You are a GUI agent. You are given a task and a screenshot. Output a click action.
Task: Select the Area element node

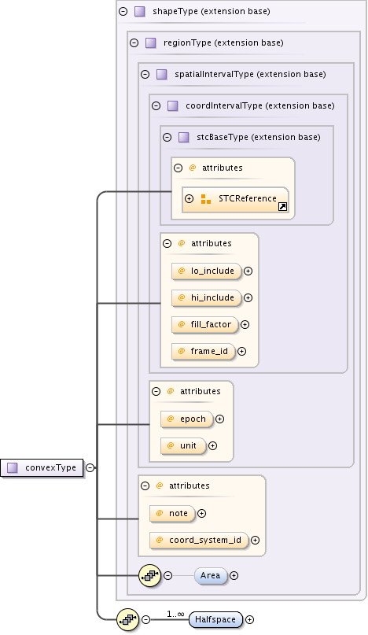pyautogui.click(x=211, y=575)
